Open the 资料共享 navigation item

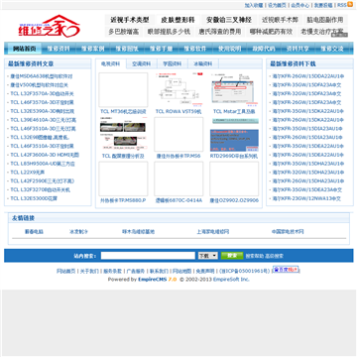[297, 49]
